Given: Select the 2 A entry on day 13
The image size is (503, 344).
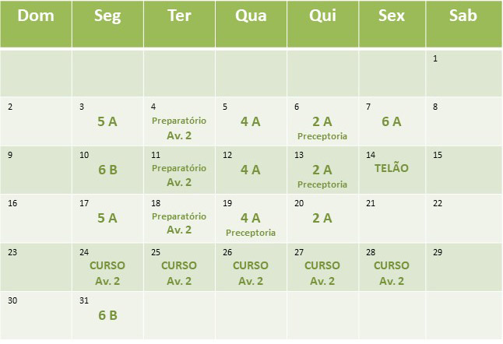Looking at the screenshot, I should pos(322,170).
